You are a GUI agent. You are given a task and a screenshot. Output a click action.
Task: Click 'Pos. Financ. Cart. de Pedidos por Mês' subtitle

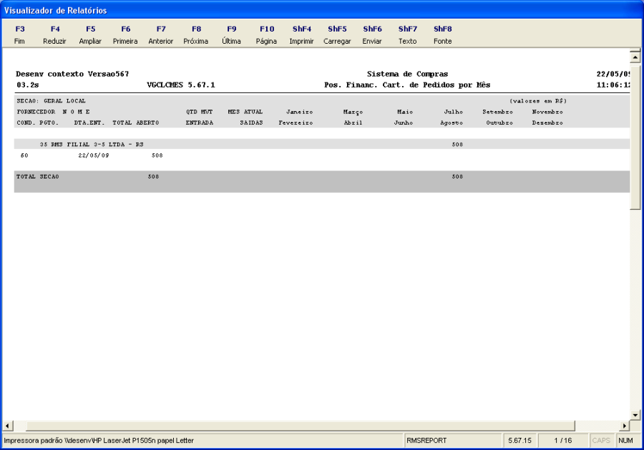pos(407,85)
